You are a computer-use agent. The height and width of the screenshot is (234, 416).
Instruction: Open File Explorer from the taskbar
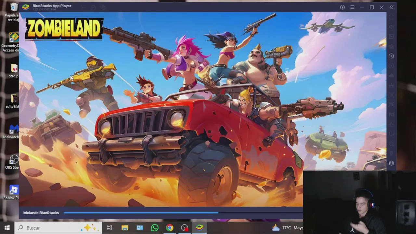[x=125, y=228]
